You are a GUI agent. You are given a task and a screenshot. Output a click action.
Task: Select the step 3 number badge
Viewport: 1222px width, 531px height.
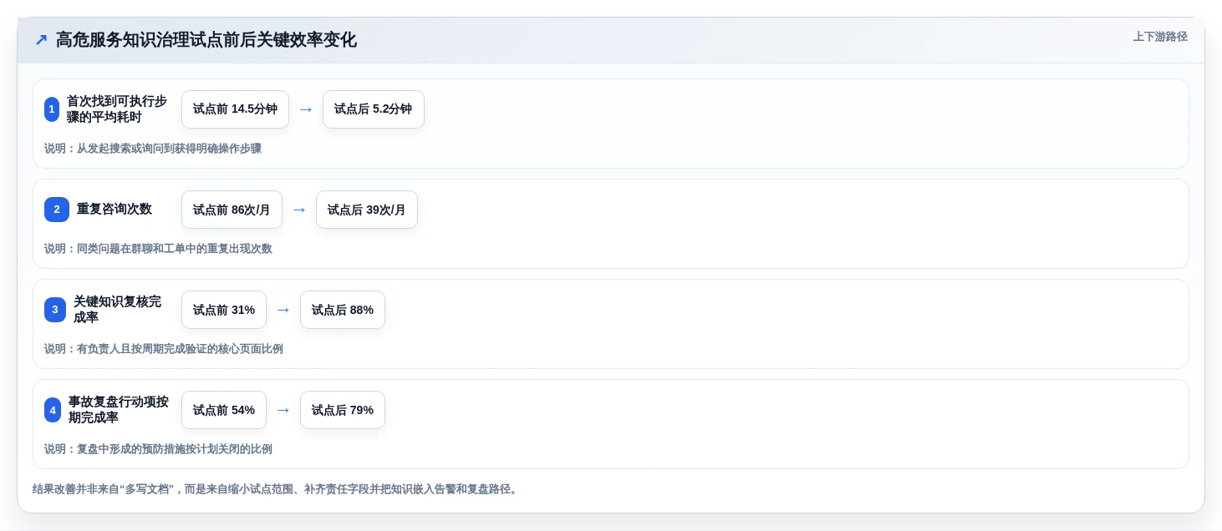(x=55, y=310)
